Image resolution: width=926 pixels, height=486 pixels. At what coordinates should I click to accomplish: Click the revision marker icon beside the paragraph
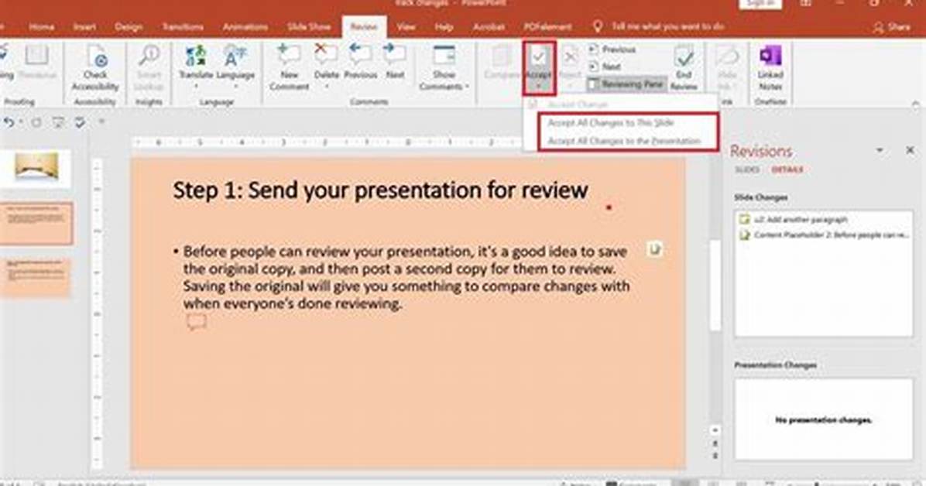click(x=653, y=249)
